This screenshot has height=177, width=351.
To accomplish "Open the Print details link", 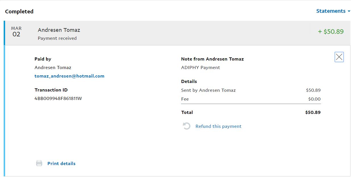I will pos(61,164).
